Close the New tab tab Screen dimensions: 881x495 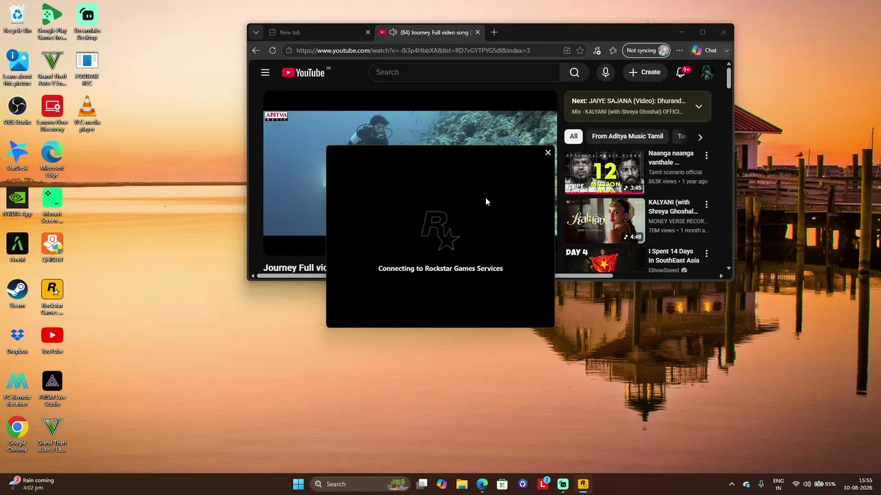(x=368, y=32)
